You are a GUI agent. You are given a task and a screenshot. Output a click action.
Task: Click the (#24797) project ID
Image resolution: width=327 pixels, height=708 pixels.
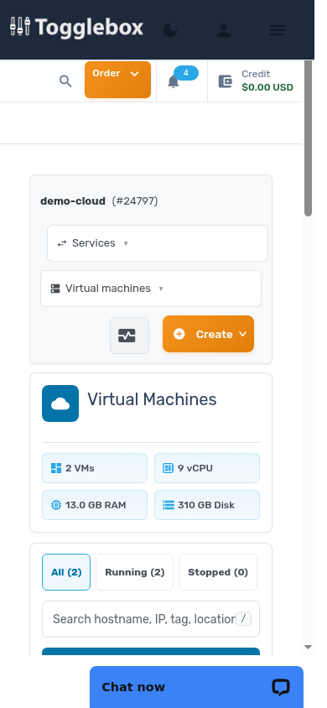coord(135,201)
